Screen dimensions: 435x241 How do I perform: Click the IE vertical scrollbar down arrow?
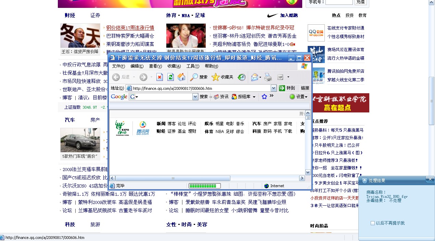[308, 172]
